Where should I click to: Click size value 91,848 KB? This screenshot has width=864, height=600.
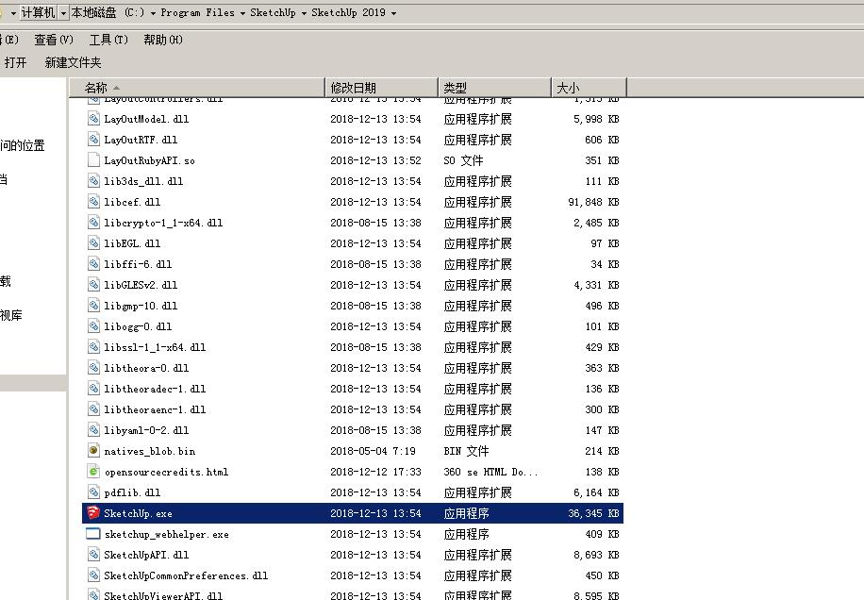click(593, 202)
